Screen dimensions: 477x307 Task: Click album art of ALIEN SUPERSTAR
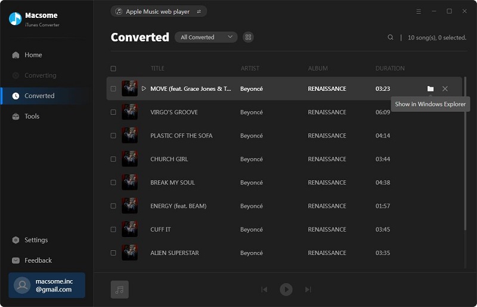click(129, 253)
